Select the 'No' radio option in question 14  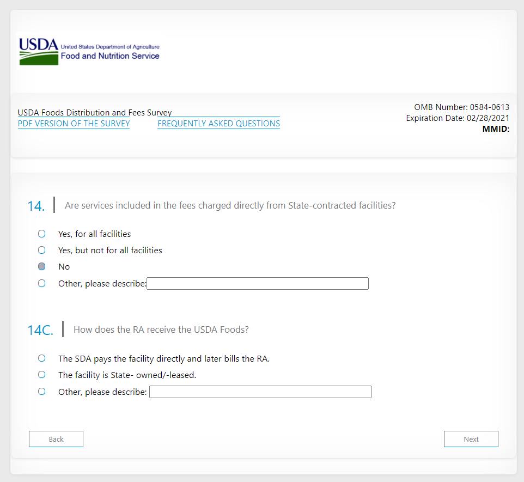coord(41,266)
